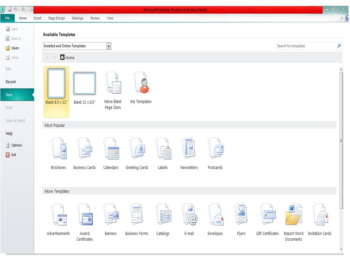Switch to the Mailings tab

(x=78, y=18)
